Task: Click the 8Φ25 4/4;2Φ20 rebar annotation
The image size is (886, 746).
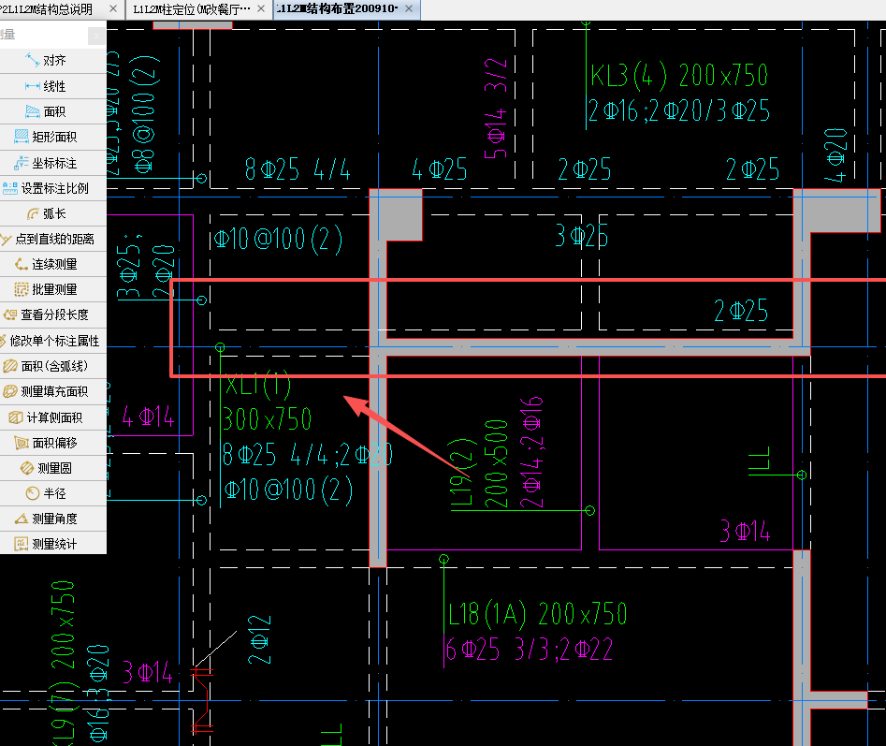Action: point(308,454)
